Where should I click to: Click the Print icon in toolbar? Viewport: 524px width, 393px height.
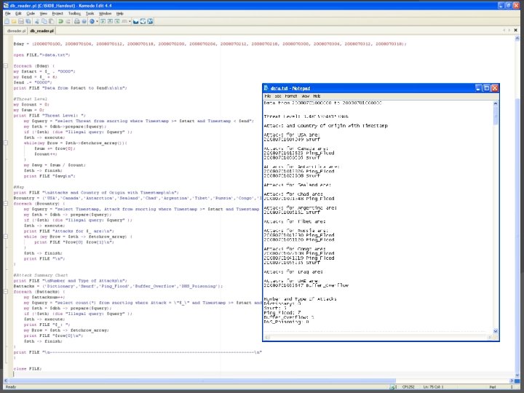point(76,22)
